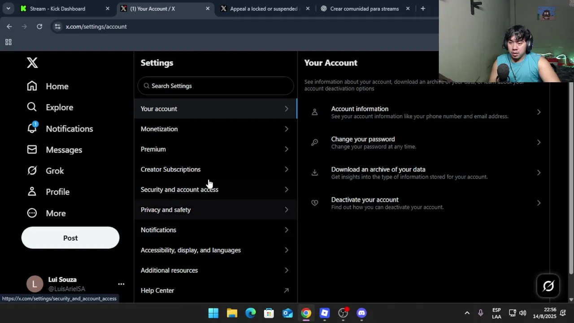Click the browser reload icon
The image size is (574, 323).
(39, 26)
